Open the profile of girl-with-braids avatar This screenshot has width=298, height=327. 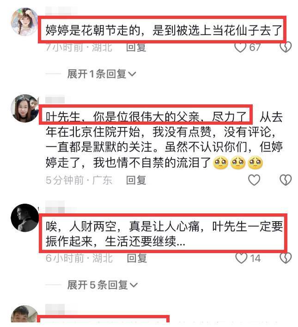(x=24, y=22)
